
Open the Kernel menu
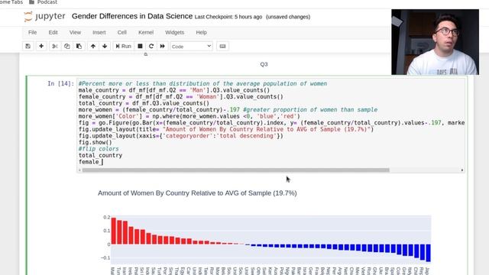[146, 32]
